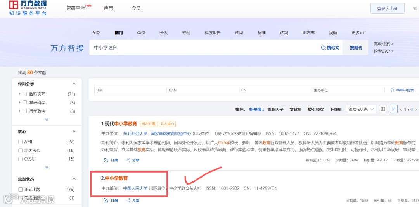Click the ISSN filter input field

pos(203,90)
